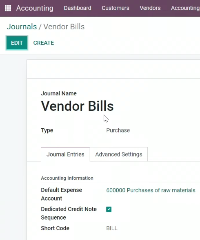
Task: Click the EDIT button
Action: click(17, 43)
